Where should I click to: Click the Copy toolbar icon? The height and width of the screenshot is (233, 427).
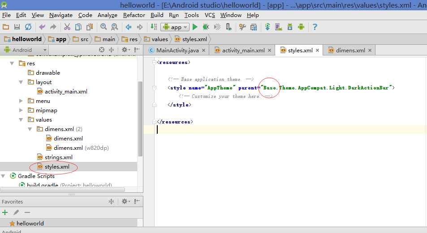78,27
